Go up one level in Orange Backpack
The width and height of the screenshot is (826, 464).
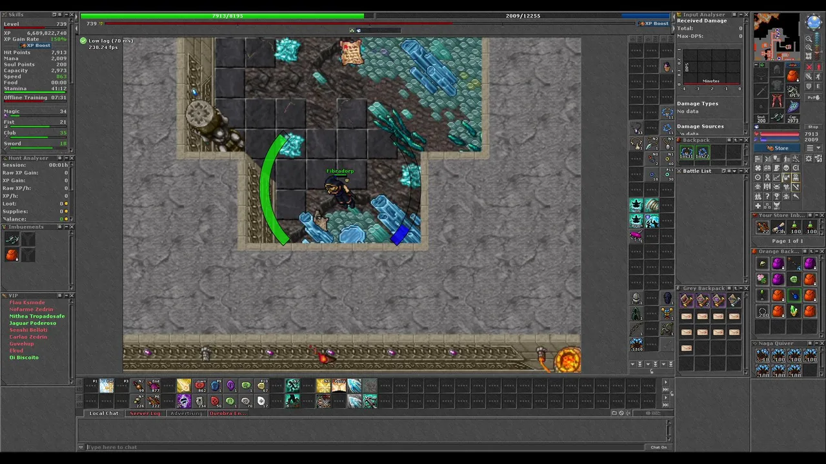[811, 251]
